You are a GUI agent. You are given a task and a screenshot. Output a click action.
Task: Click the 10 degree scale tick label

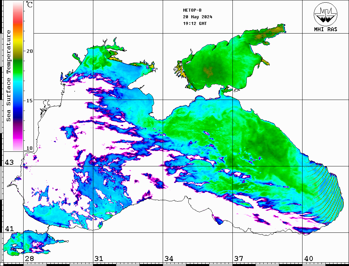pyautogui.click(x=29, y=148)
